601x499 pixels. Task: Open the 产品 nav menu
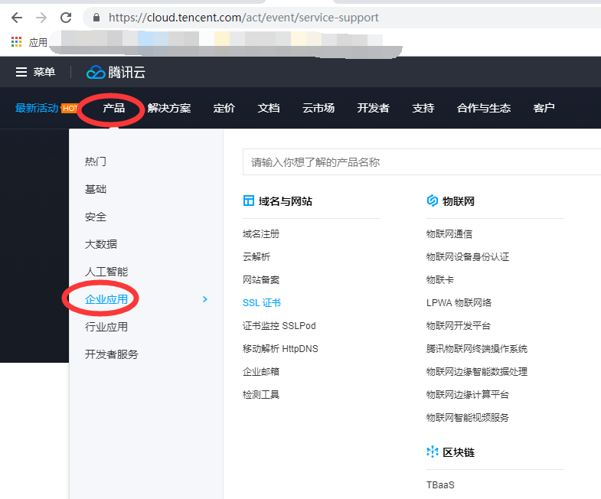tap(113, 109)
